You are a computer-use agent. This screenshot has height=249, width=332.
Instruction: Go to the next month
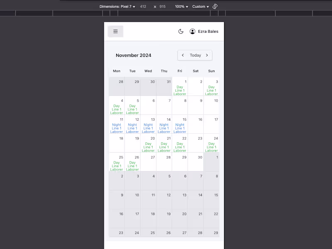207,55
